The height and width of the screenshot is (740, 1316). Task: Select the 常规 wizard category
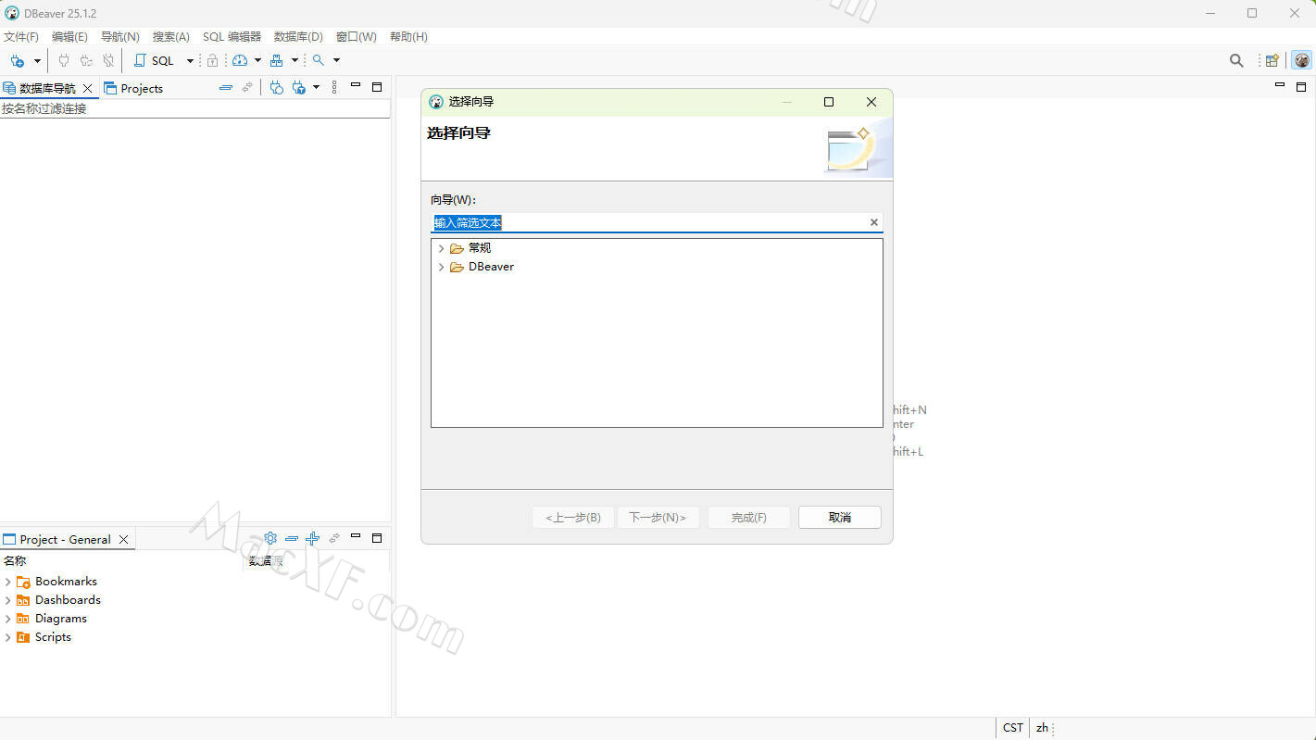(480, 248)
